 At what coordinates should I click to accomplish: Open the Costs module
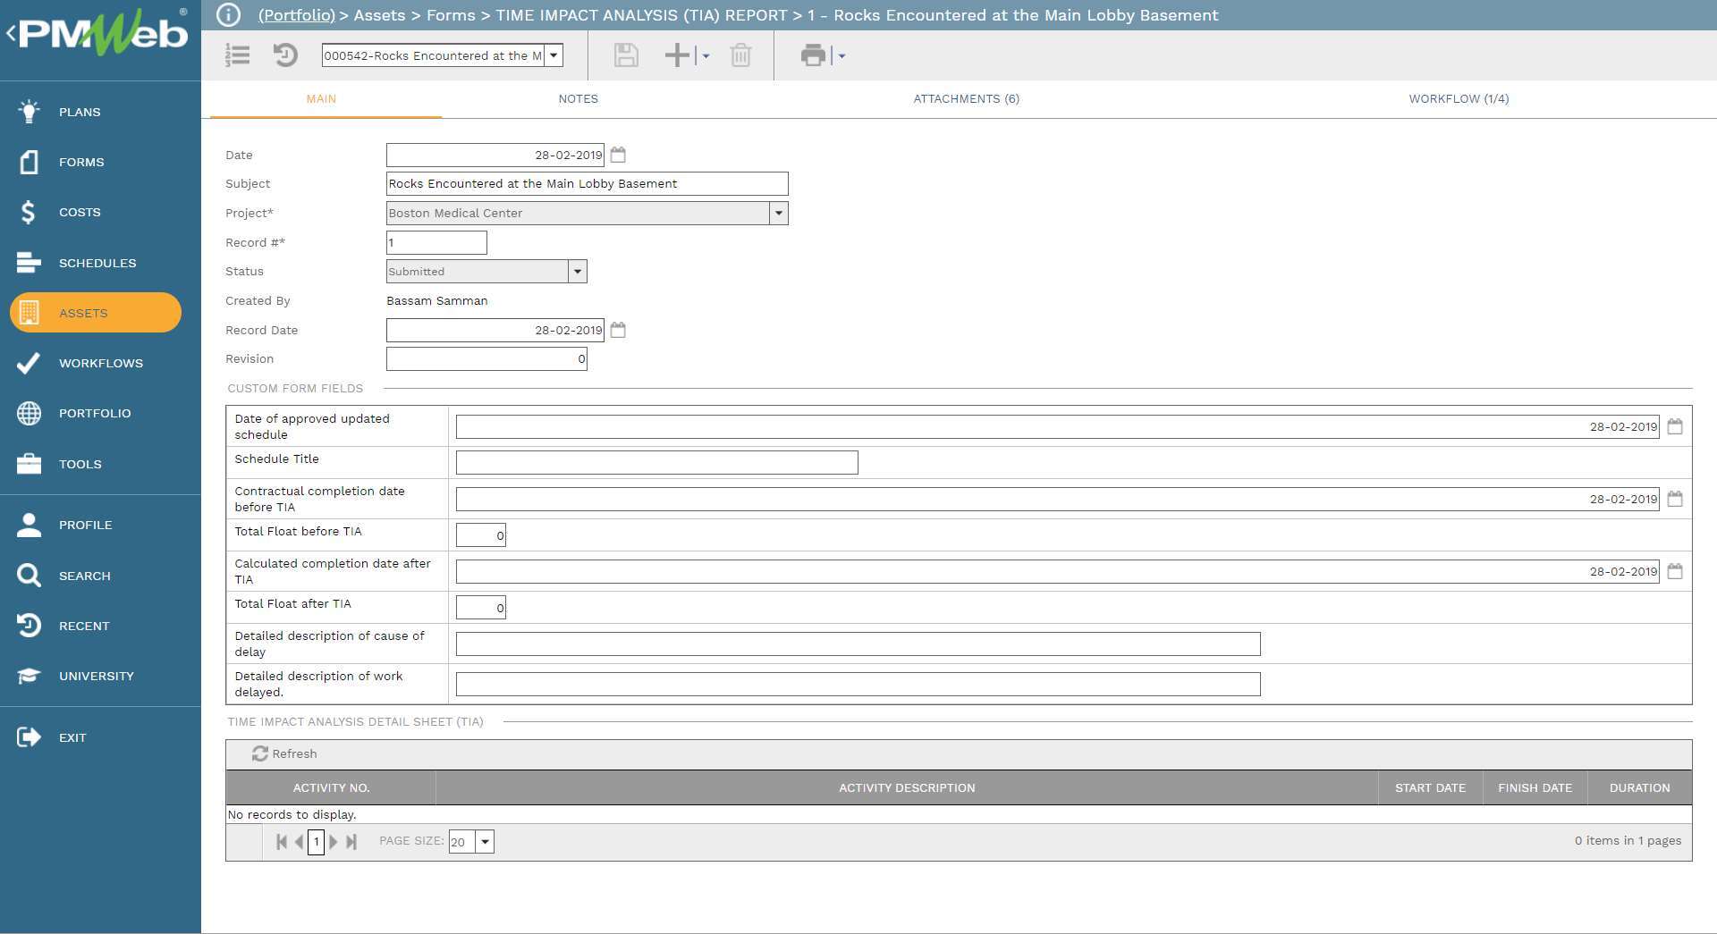click(79, 212)
